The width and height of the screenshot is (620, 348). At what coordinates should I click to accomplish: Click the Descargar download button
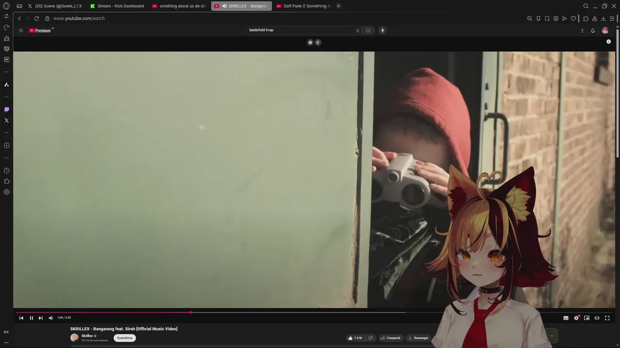coord(418,338)
